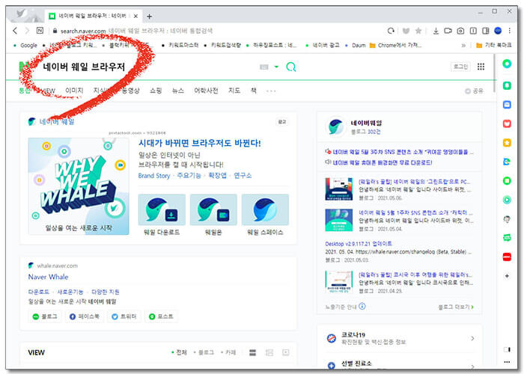The height and width of the screenshot is (374, 524).
Task: Open the downloads arrow icon
Action: coord(436,31)
